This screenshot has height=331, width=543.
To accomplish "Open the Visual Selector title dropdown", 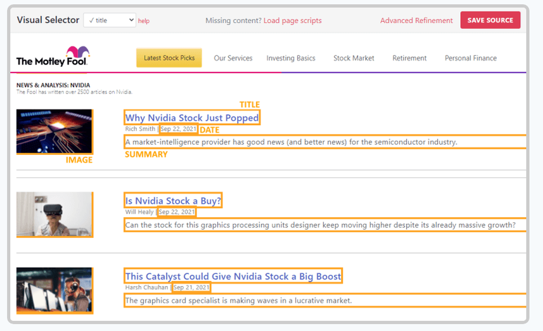I will [x=110, y=20].
